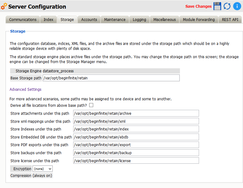Select the Accounts tab

89,20
